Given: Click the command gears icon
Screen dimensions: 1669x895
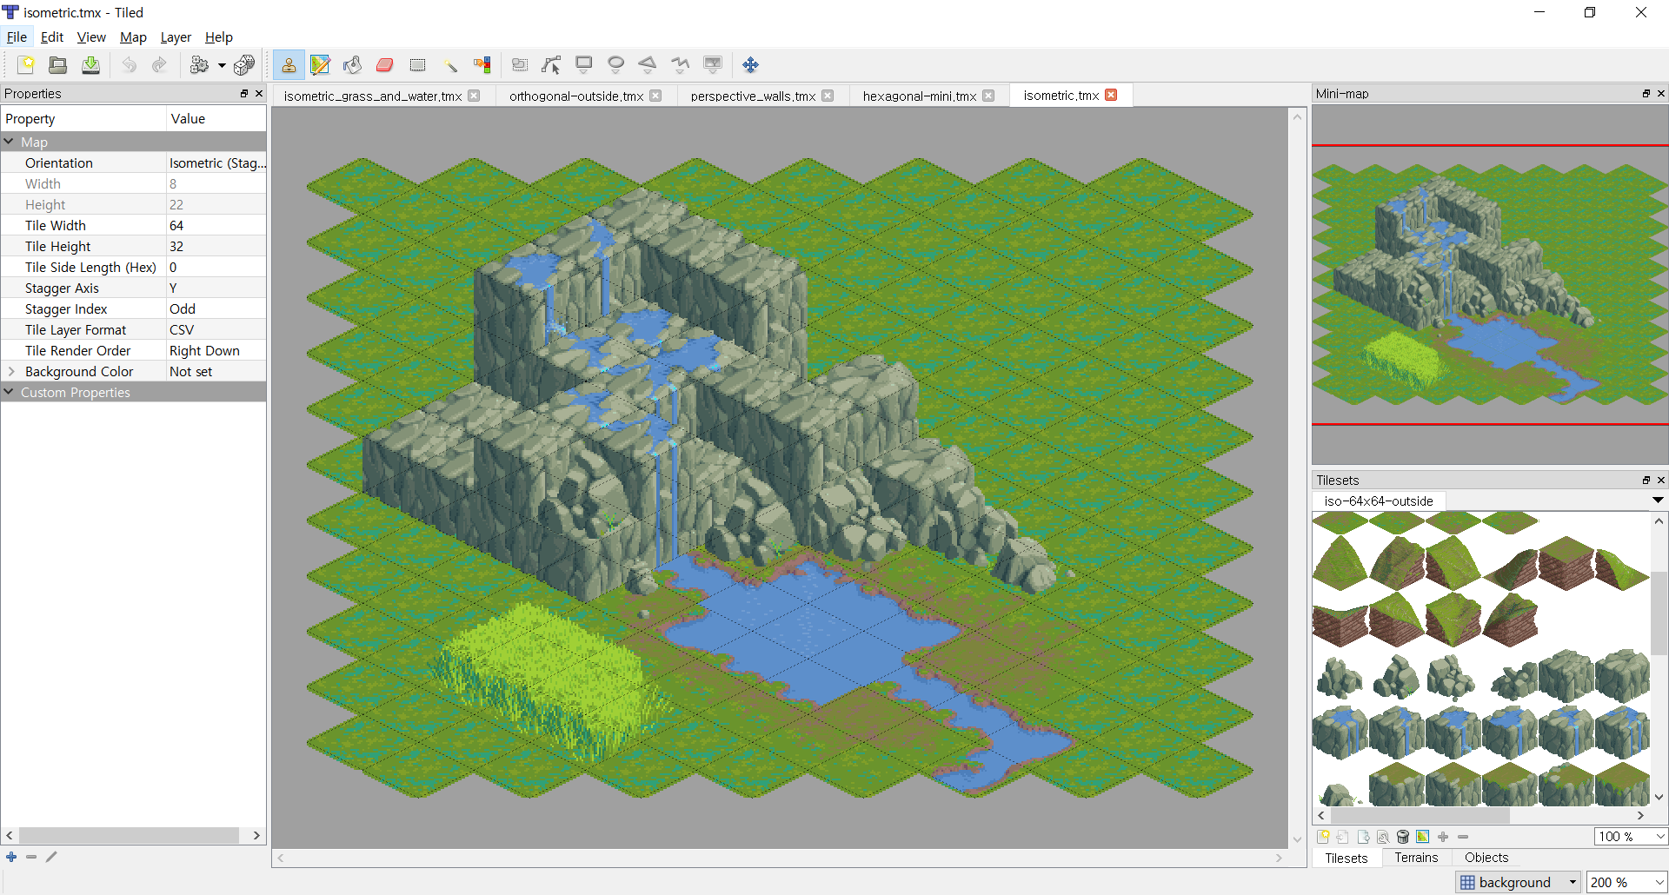Looking at the screenshot, I should pos(199,65).
